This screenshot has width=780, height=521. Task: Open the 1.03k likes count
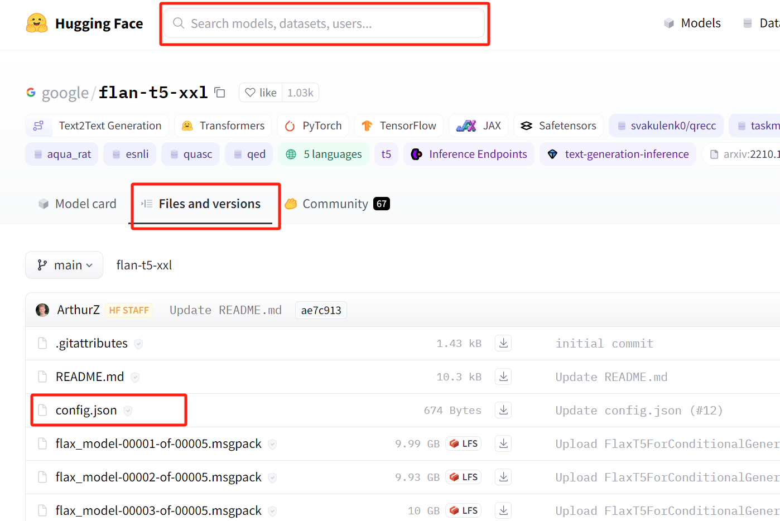(x=300, y=93)
